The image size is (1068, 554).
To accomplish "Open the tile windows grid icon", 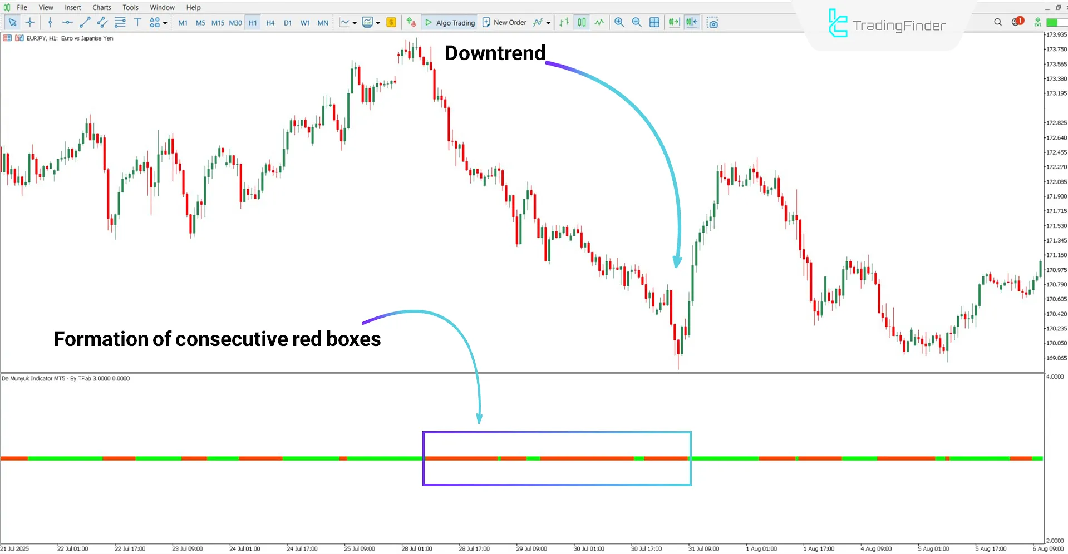I will pyautogui.click(x=654, y=22).
